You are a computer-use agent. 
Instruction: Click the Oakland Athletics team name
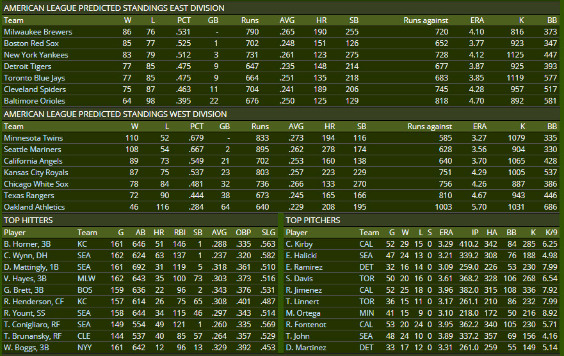35,207
